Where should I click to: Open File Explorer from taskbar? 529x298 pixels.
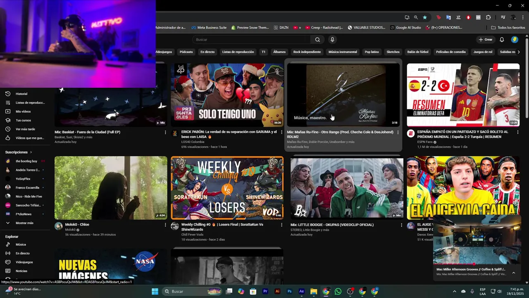314,291
